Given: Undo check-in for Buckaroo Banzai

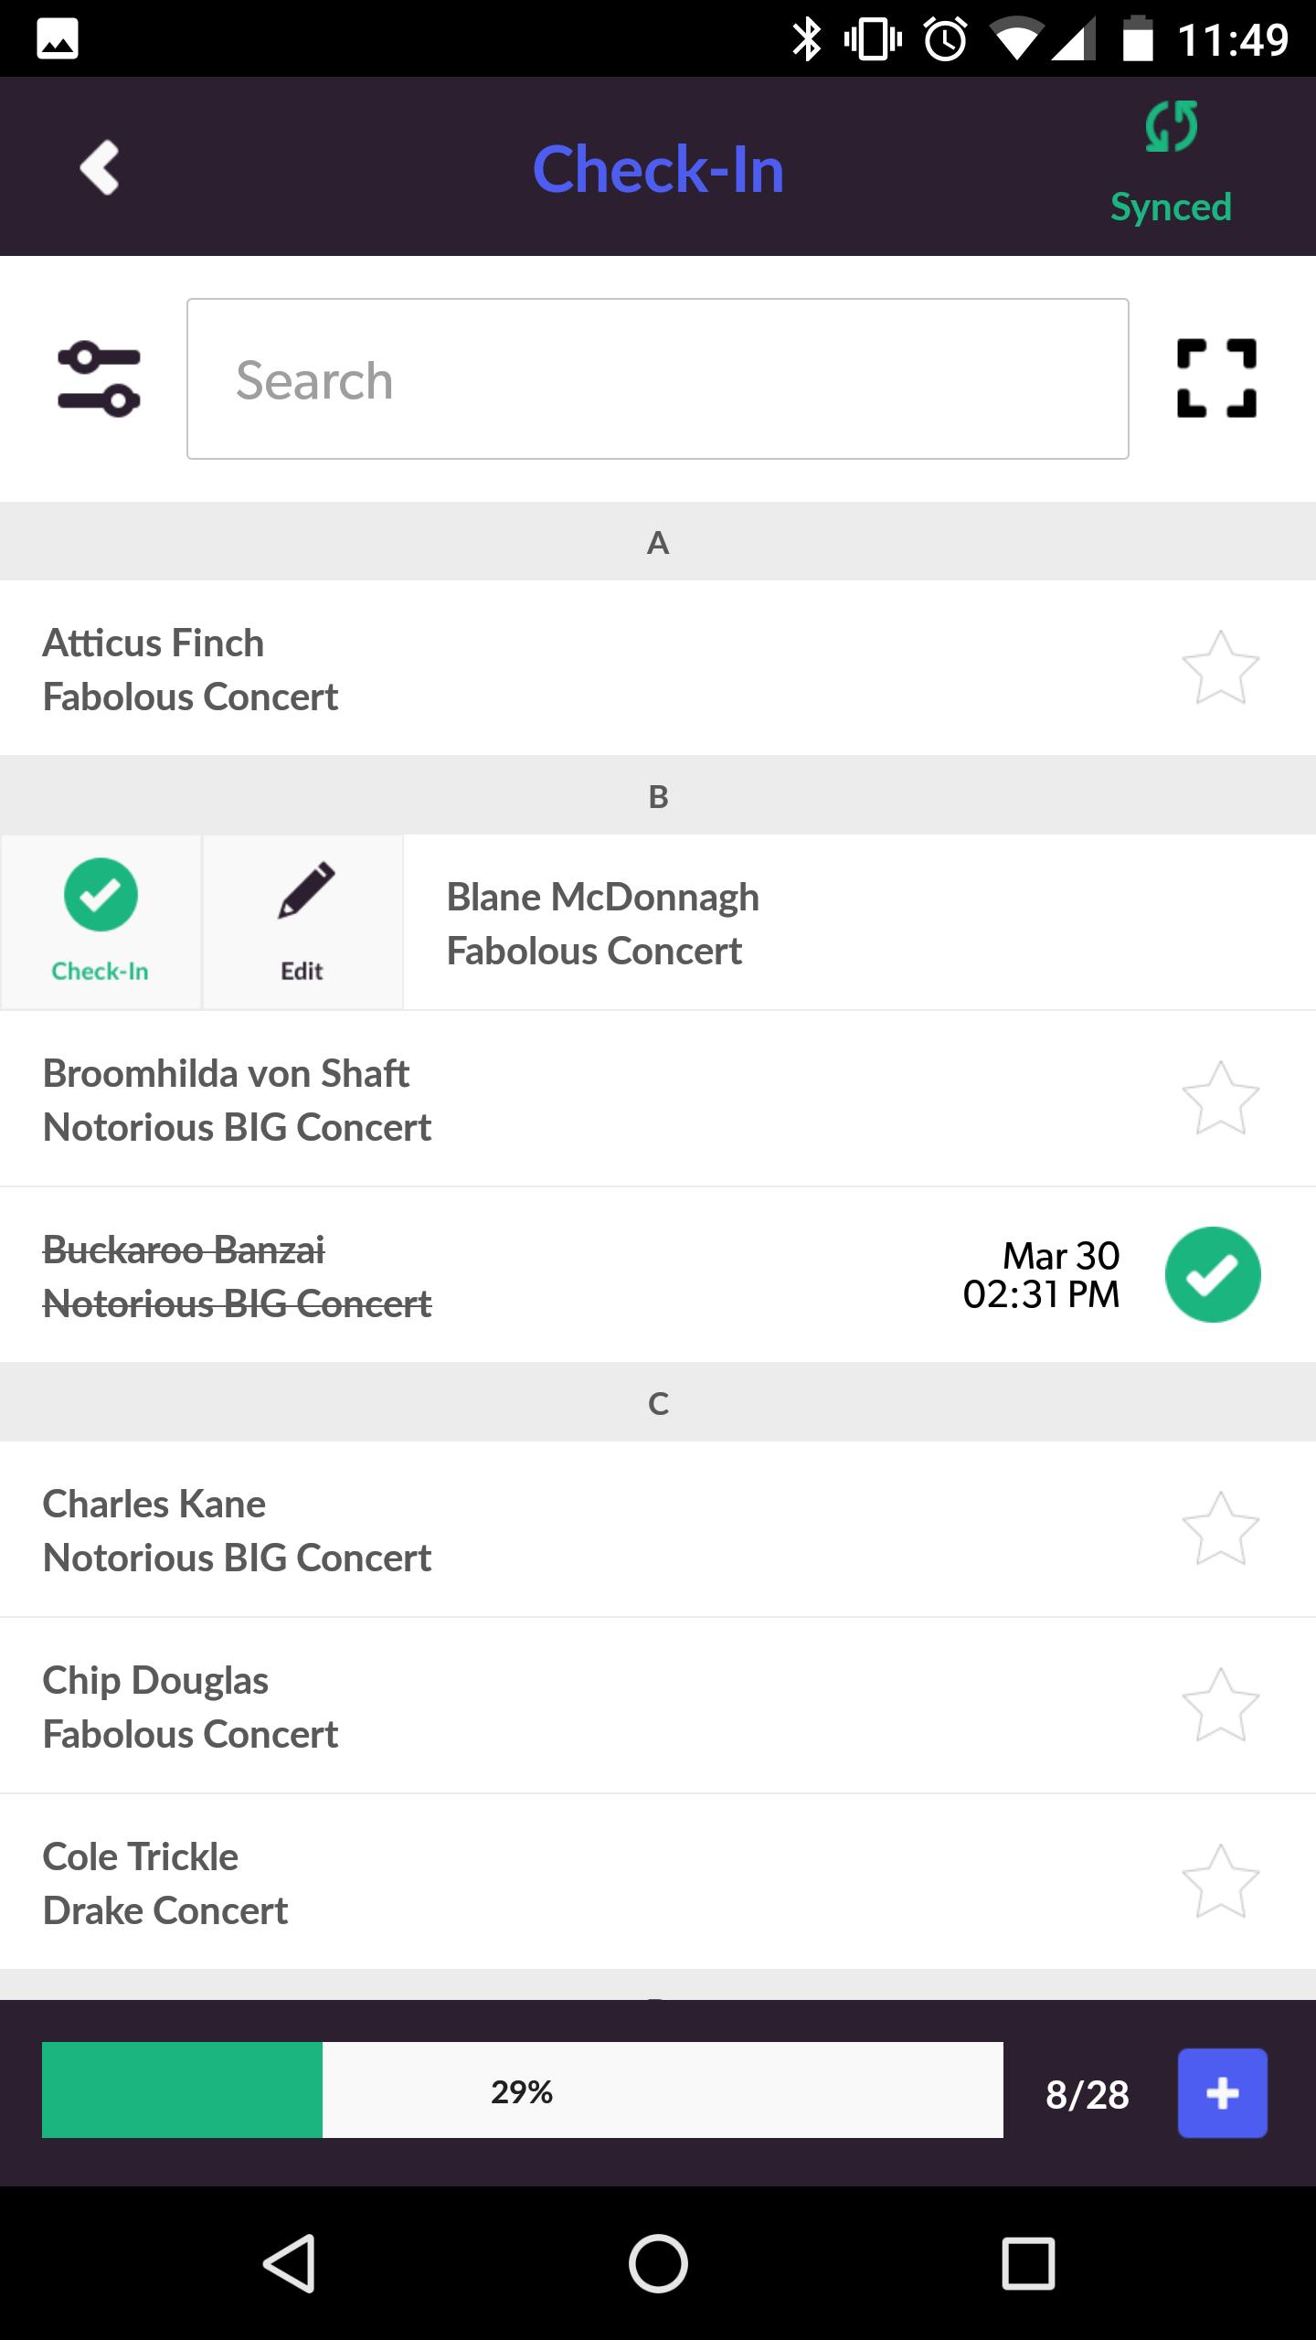Looking at the screenshot, I should pyautogui.click(x=1213, y=1274).
